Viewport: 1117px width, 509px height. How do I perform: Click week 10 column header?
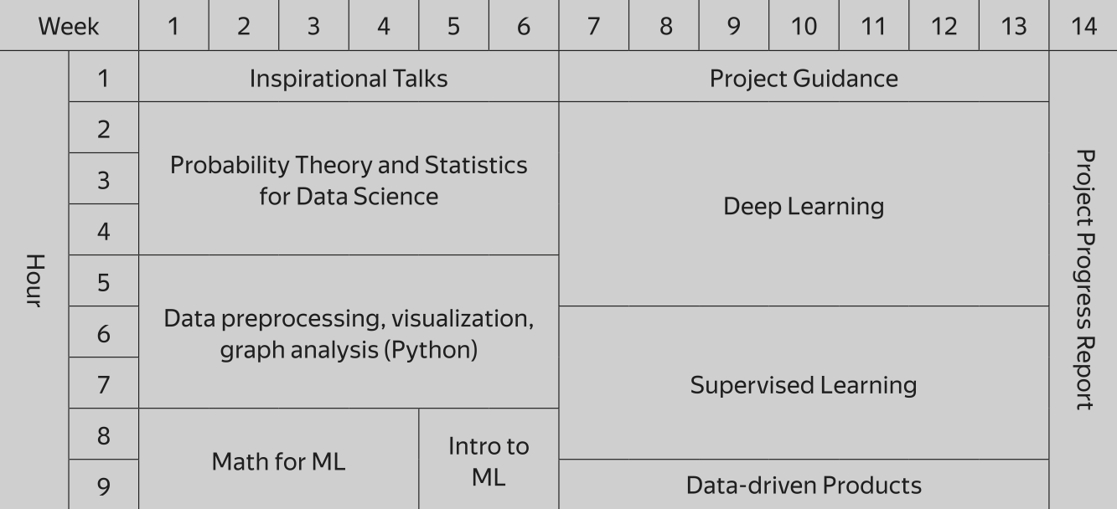804,25
